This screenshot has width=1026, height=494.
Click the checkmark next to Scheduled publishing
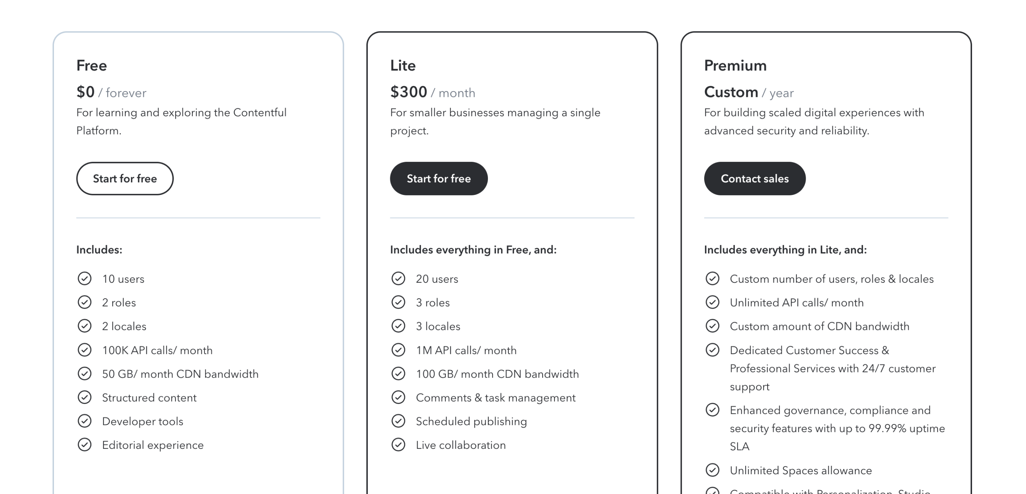(x=398, y=421)
